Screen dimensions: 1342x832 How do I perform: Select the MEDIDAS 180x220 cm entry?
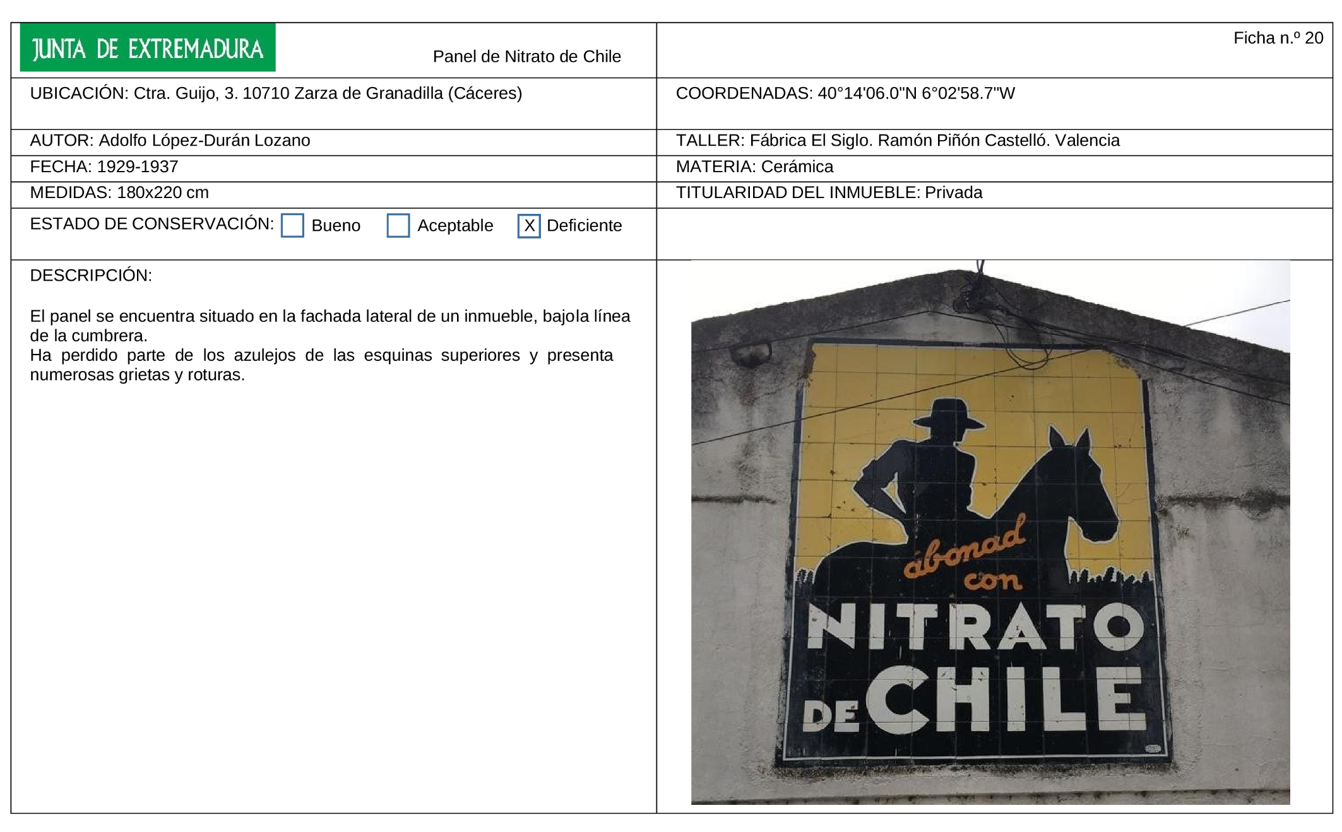coord(119,192)
